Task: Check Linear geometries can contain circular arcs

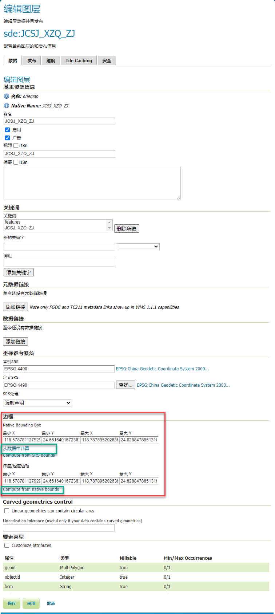Action: (x=7, y=511)
